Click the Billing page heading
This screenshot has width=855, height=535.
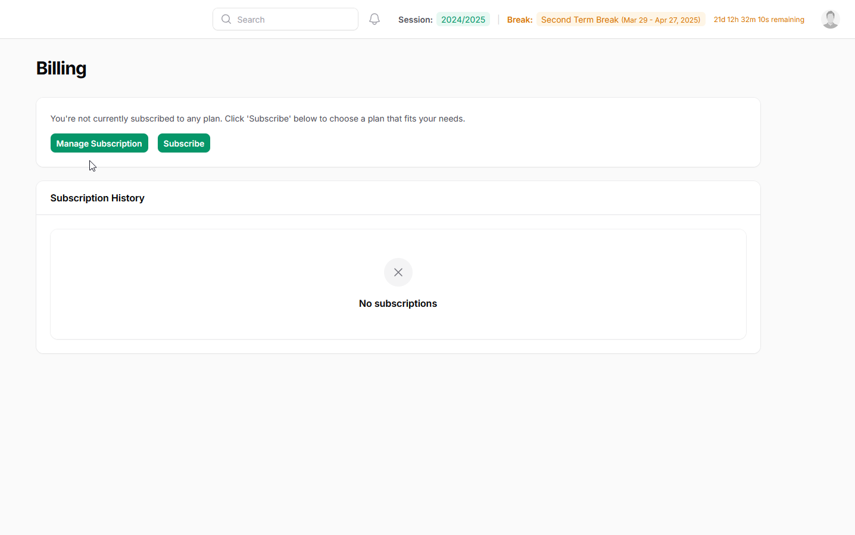61,69
